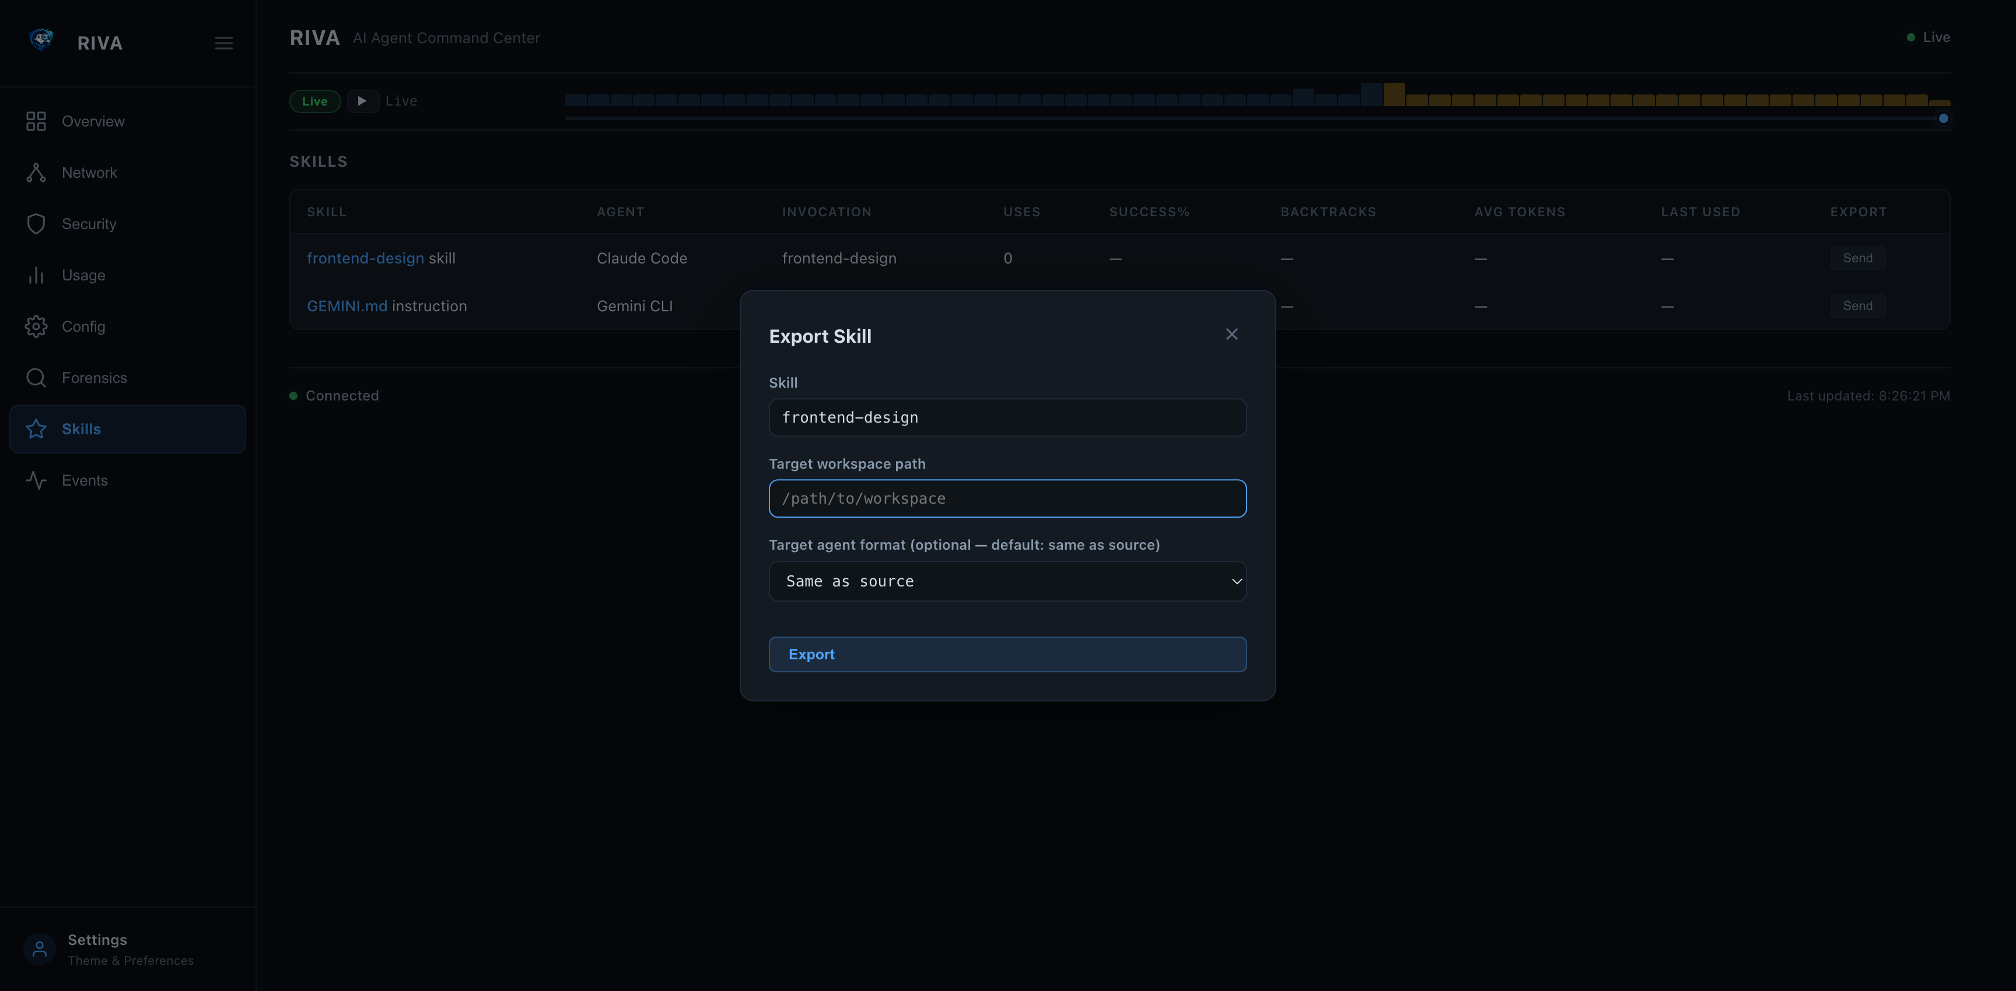The image size is (2016, 991).
Task: Open Skills via the star icon
Action: (x=36, y=428)
